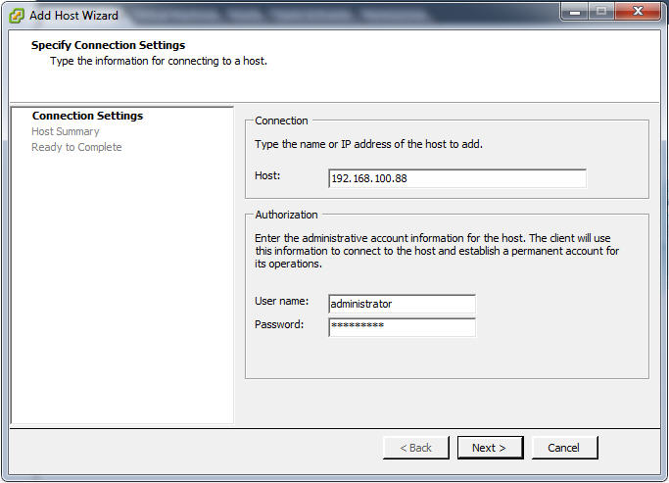Maximize the Add Host Wizard window
The height and width of the screenshot is (483, 669).
click(600, 12)
